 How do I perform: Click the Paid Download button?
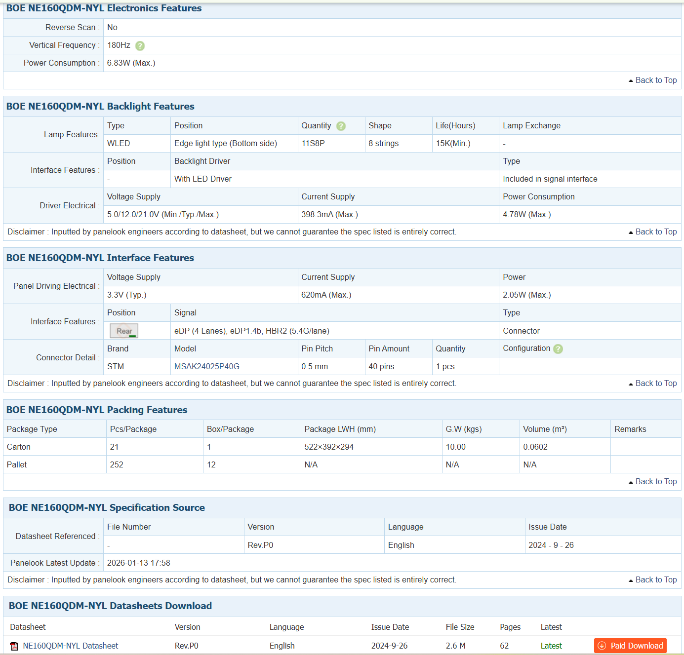click(630, 646)
